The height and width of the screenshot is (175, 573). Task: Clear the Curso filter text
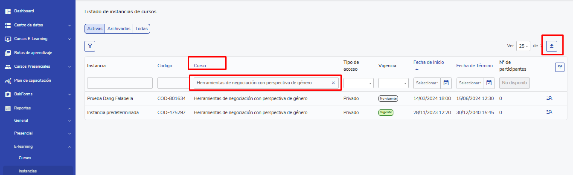333,83
